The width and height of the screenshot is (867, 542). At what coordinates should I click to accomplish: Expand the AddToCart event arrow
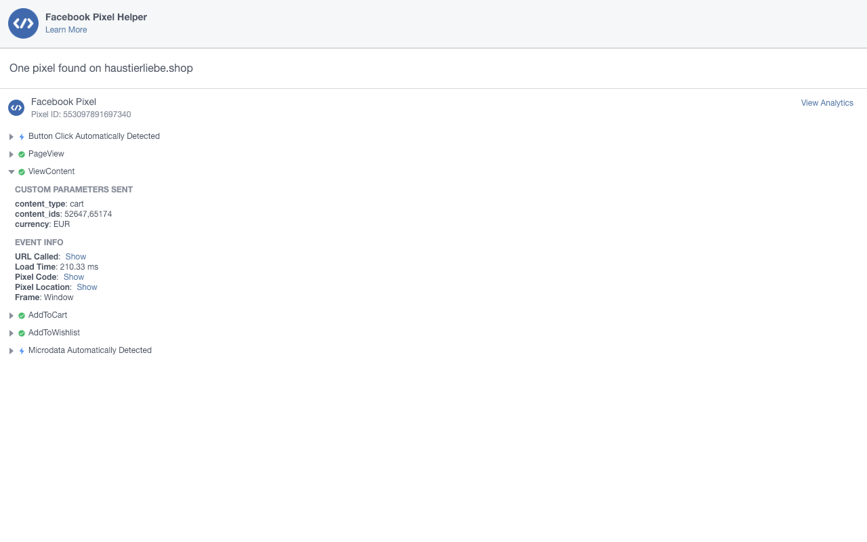(12, 316)
